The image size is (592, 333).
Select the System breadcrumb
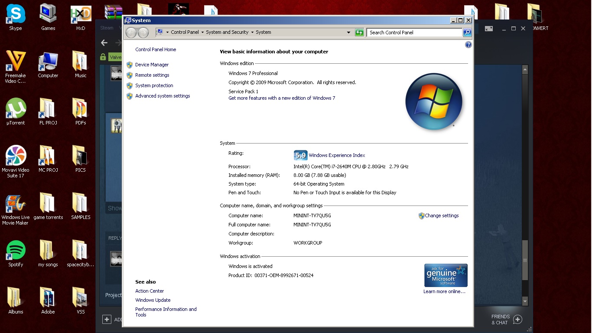263,33
